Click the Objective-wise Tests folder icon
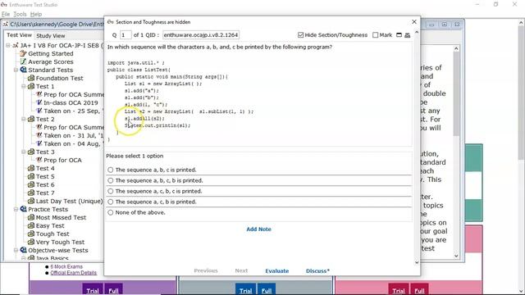Screen dimensions: 525x295 [23, 250]
